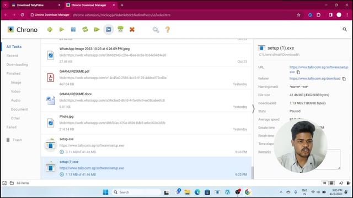Click the green clean-up toolbar icon

(x=120, y=29)
